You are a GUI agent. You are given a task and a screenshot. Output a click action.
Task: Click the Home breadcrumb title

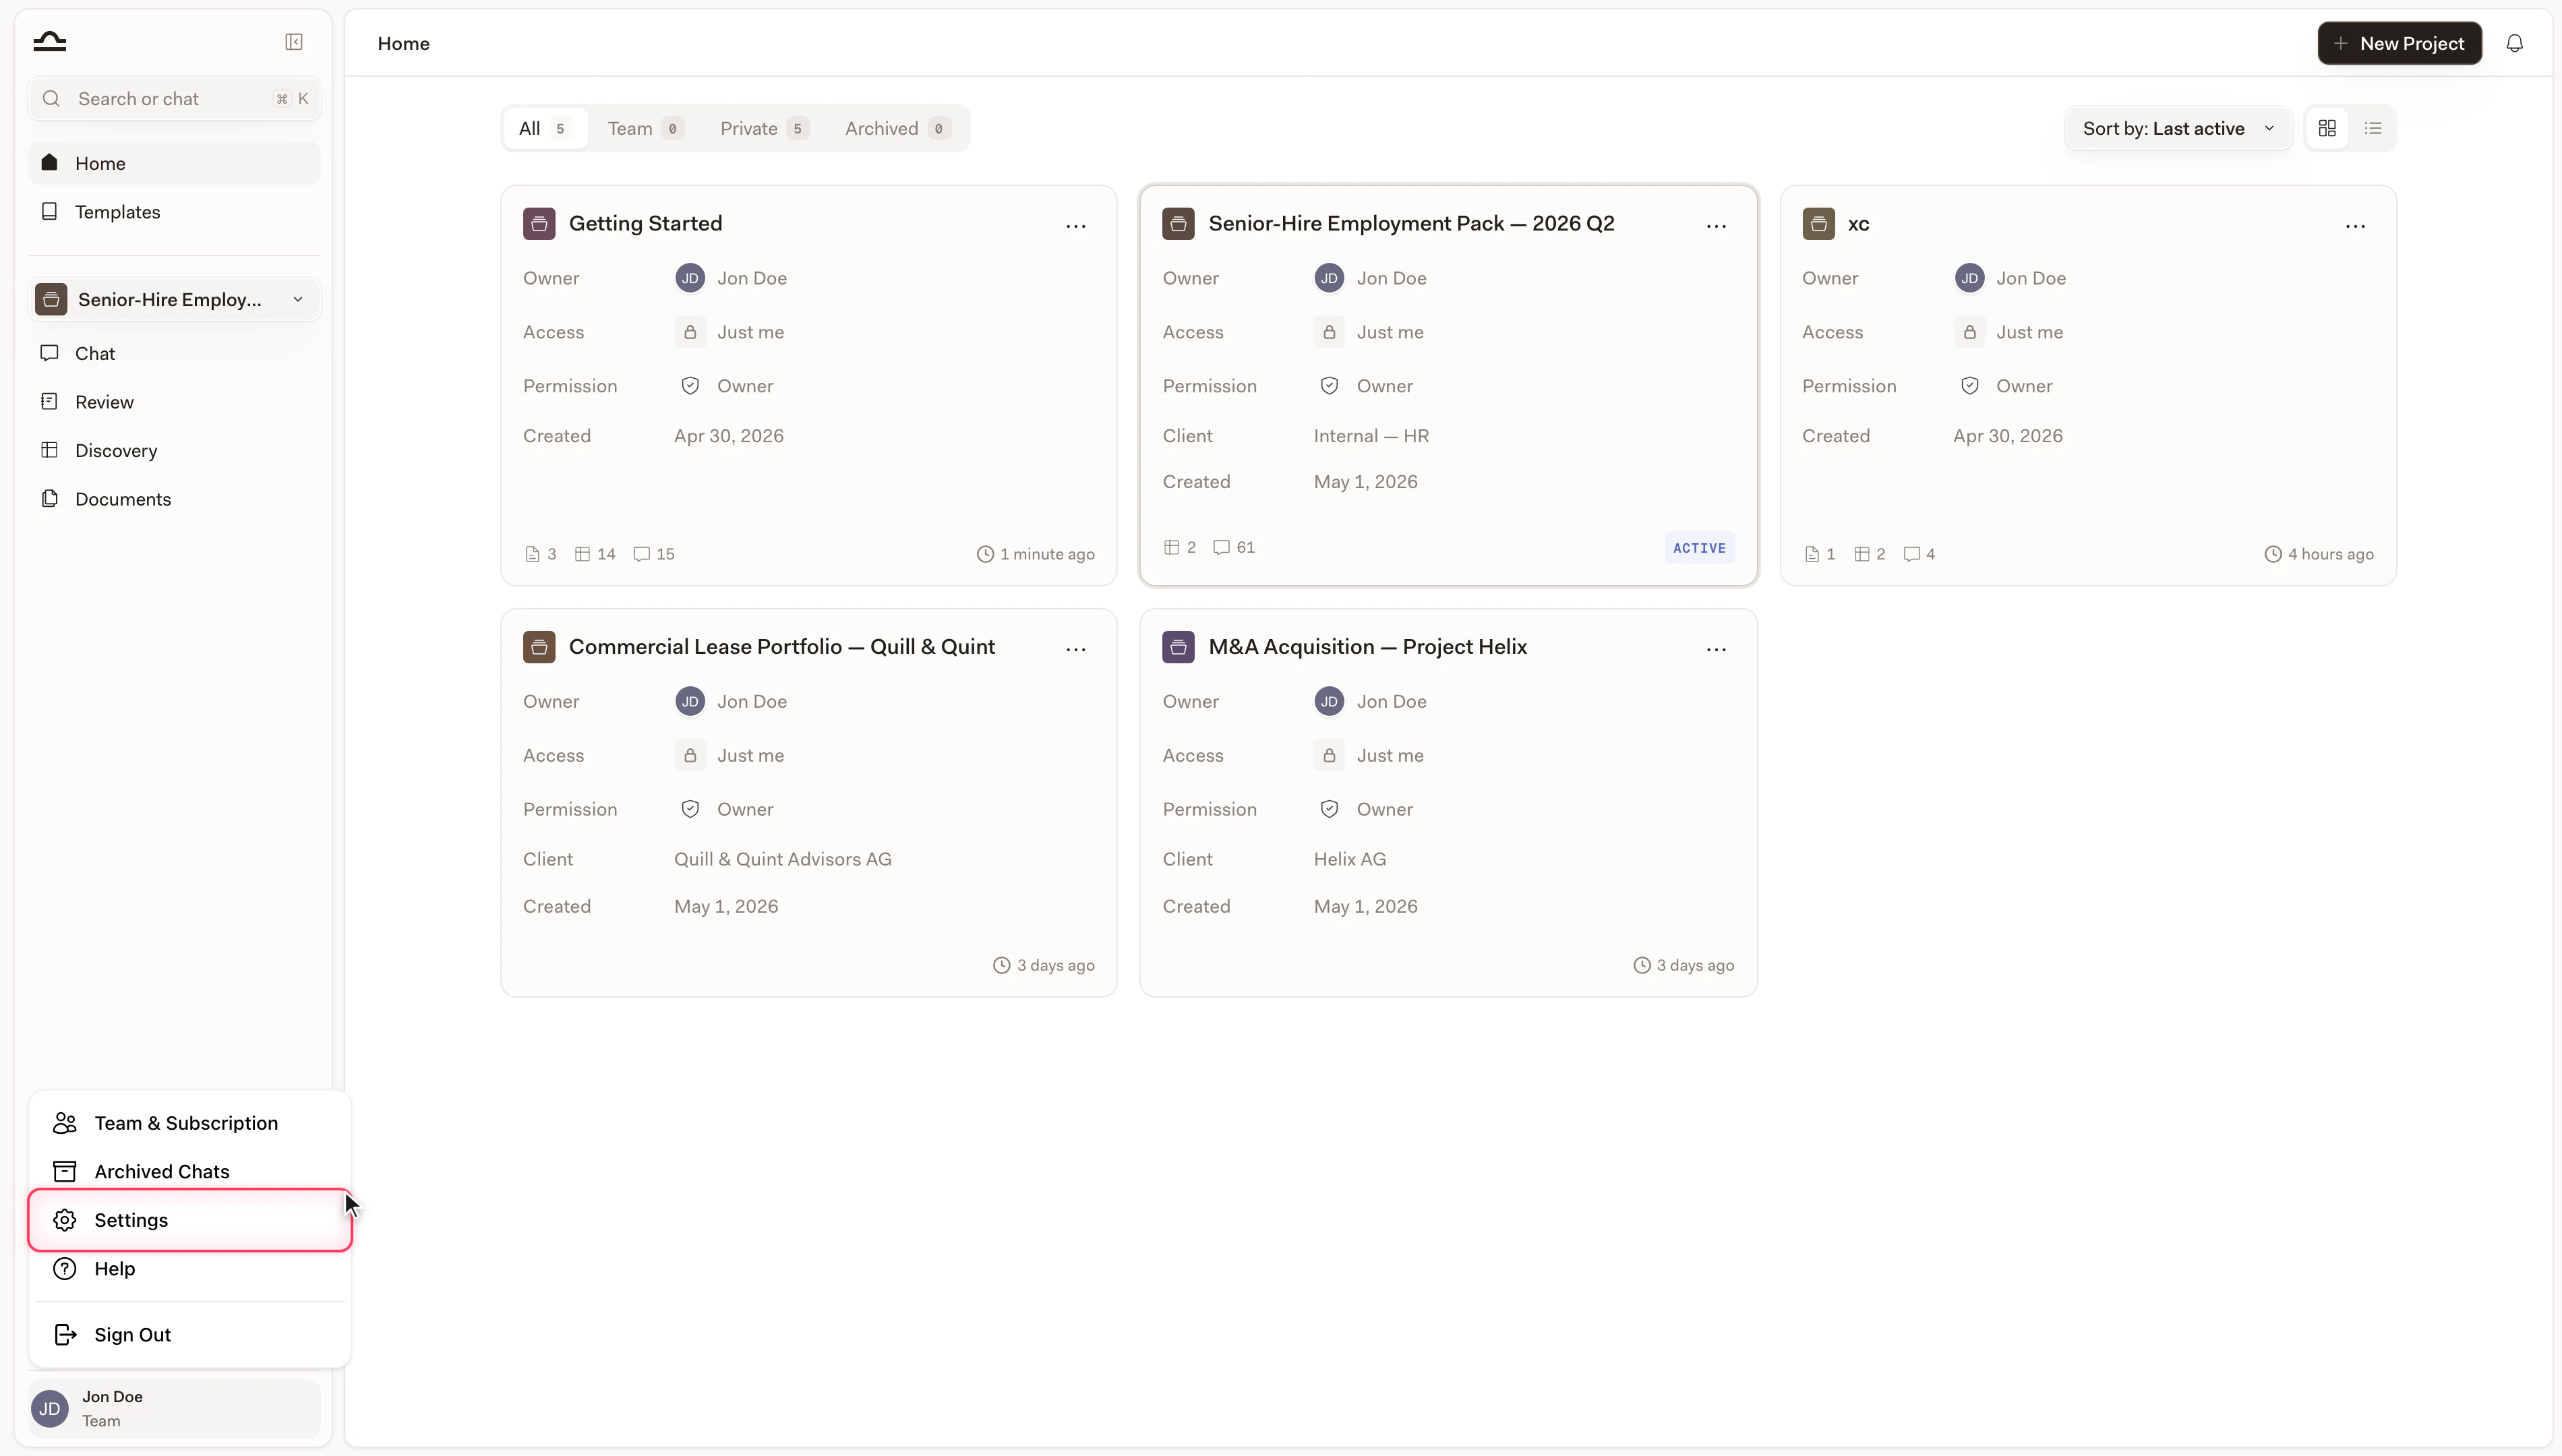click(403, 43)
